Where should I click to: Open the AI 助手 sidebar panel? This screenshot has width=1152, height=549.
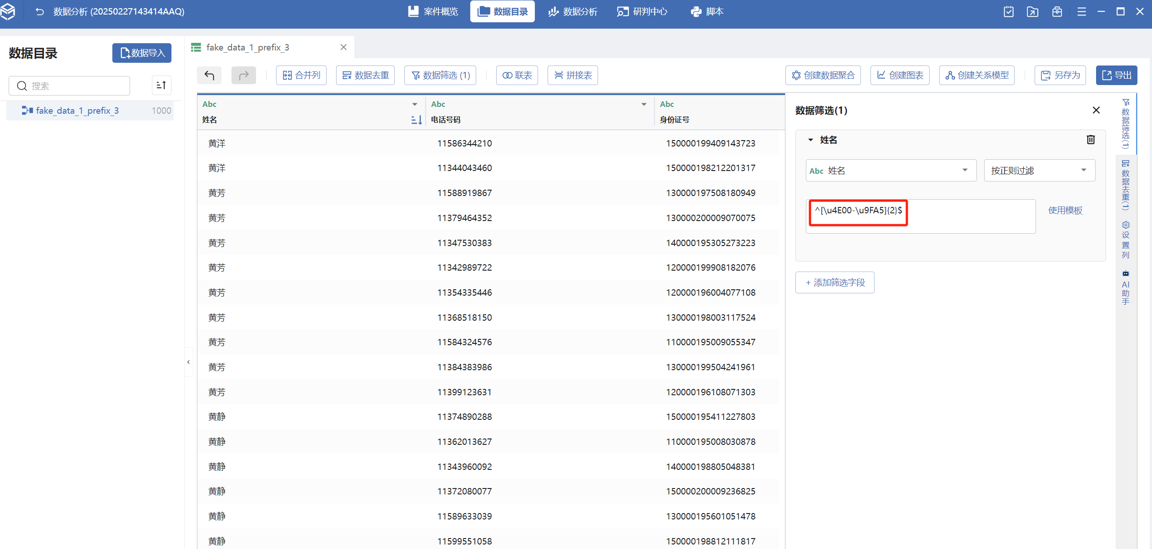pos(1126,288)
